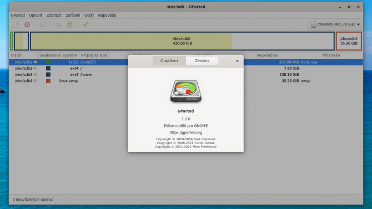Click the 0 nevyřízených operací status text
The image size is (372, 209).
point(33,200)
